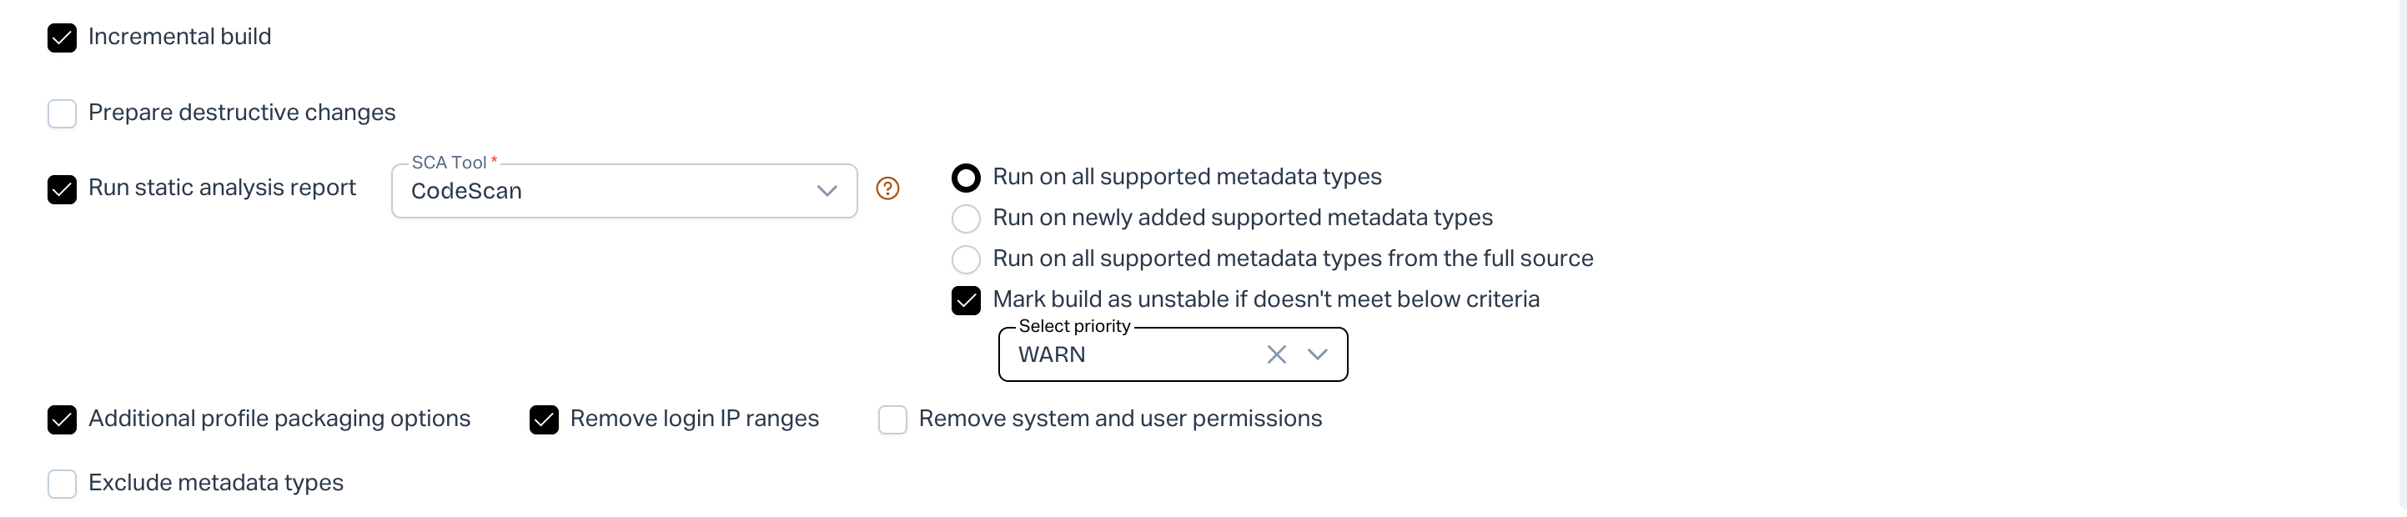The image size is (2407, 517).
Task: Enable Prepare destructive changes
Action: [x=62, y=114]
